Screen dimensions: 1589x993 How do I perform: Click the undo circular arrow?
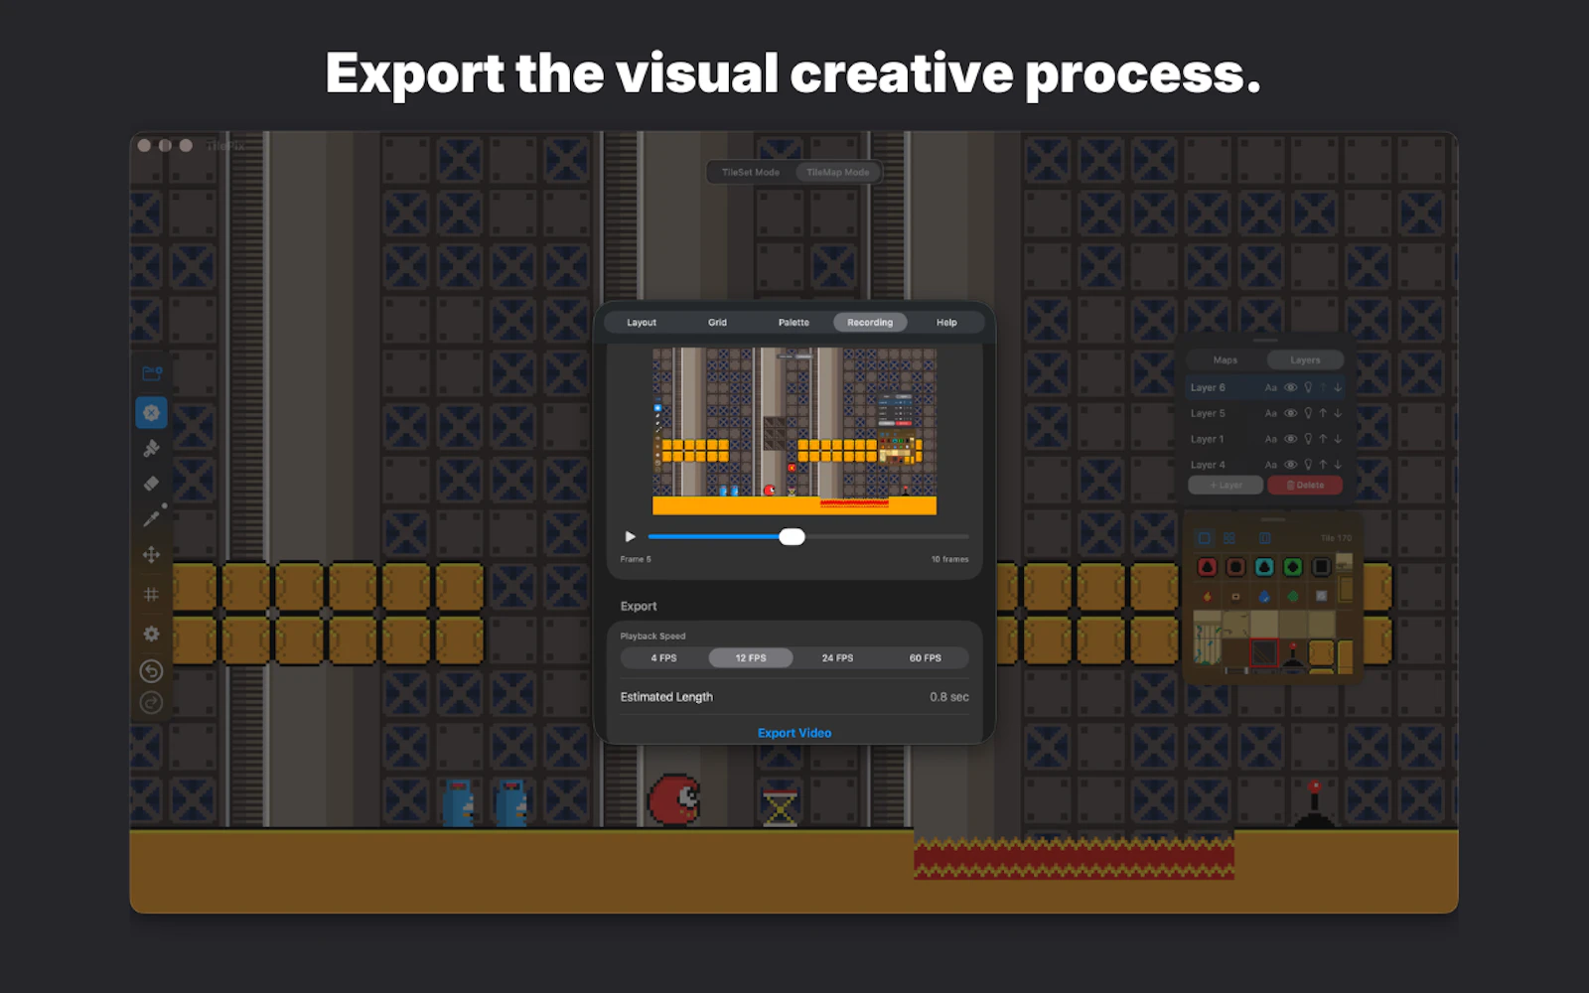[151, 671]
